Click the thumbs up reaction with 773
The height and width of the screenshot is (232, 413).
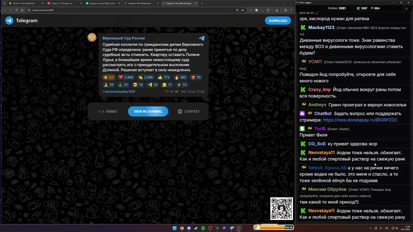(x=164, y=77)
